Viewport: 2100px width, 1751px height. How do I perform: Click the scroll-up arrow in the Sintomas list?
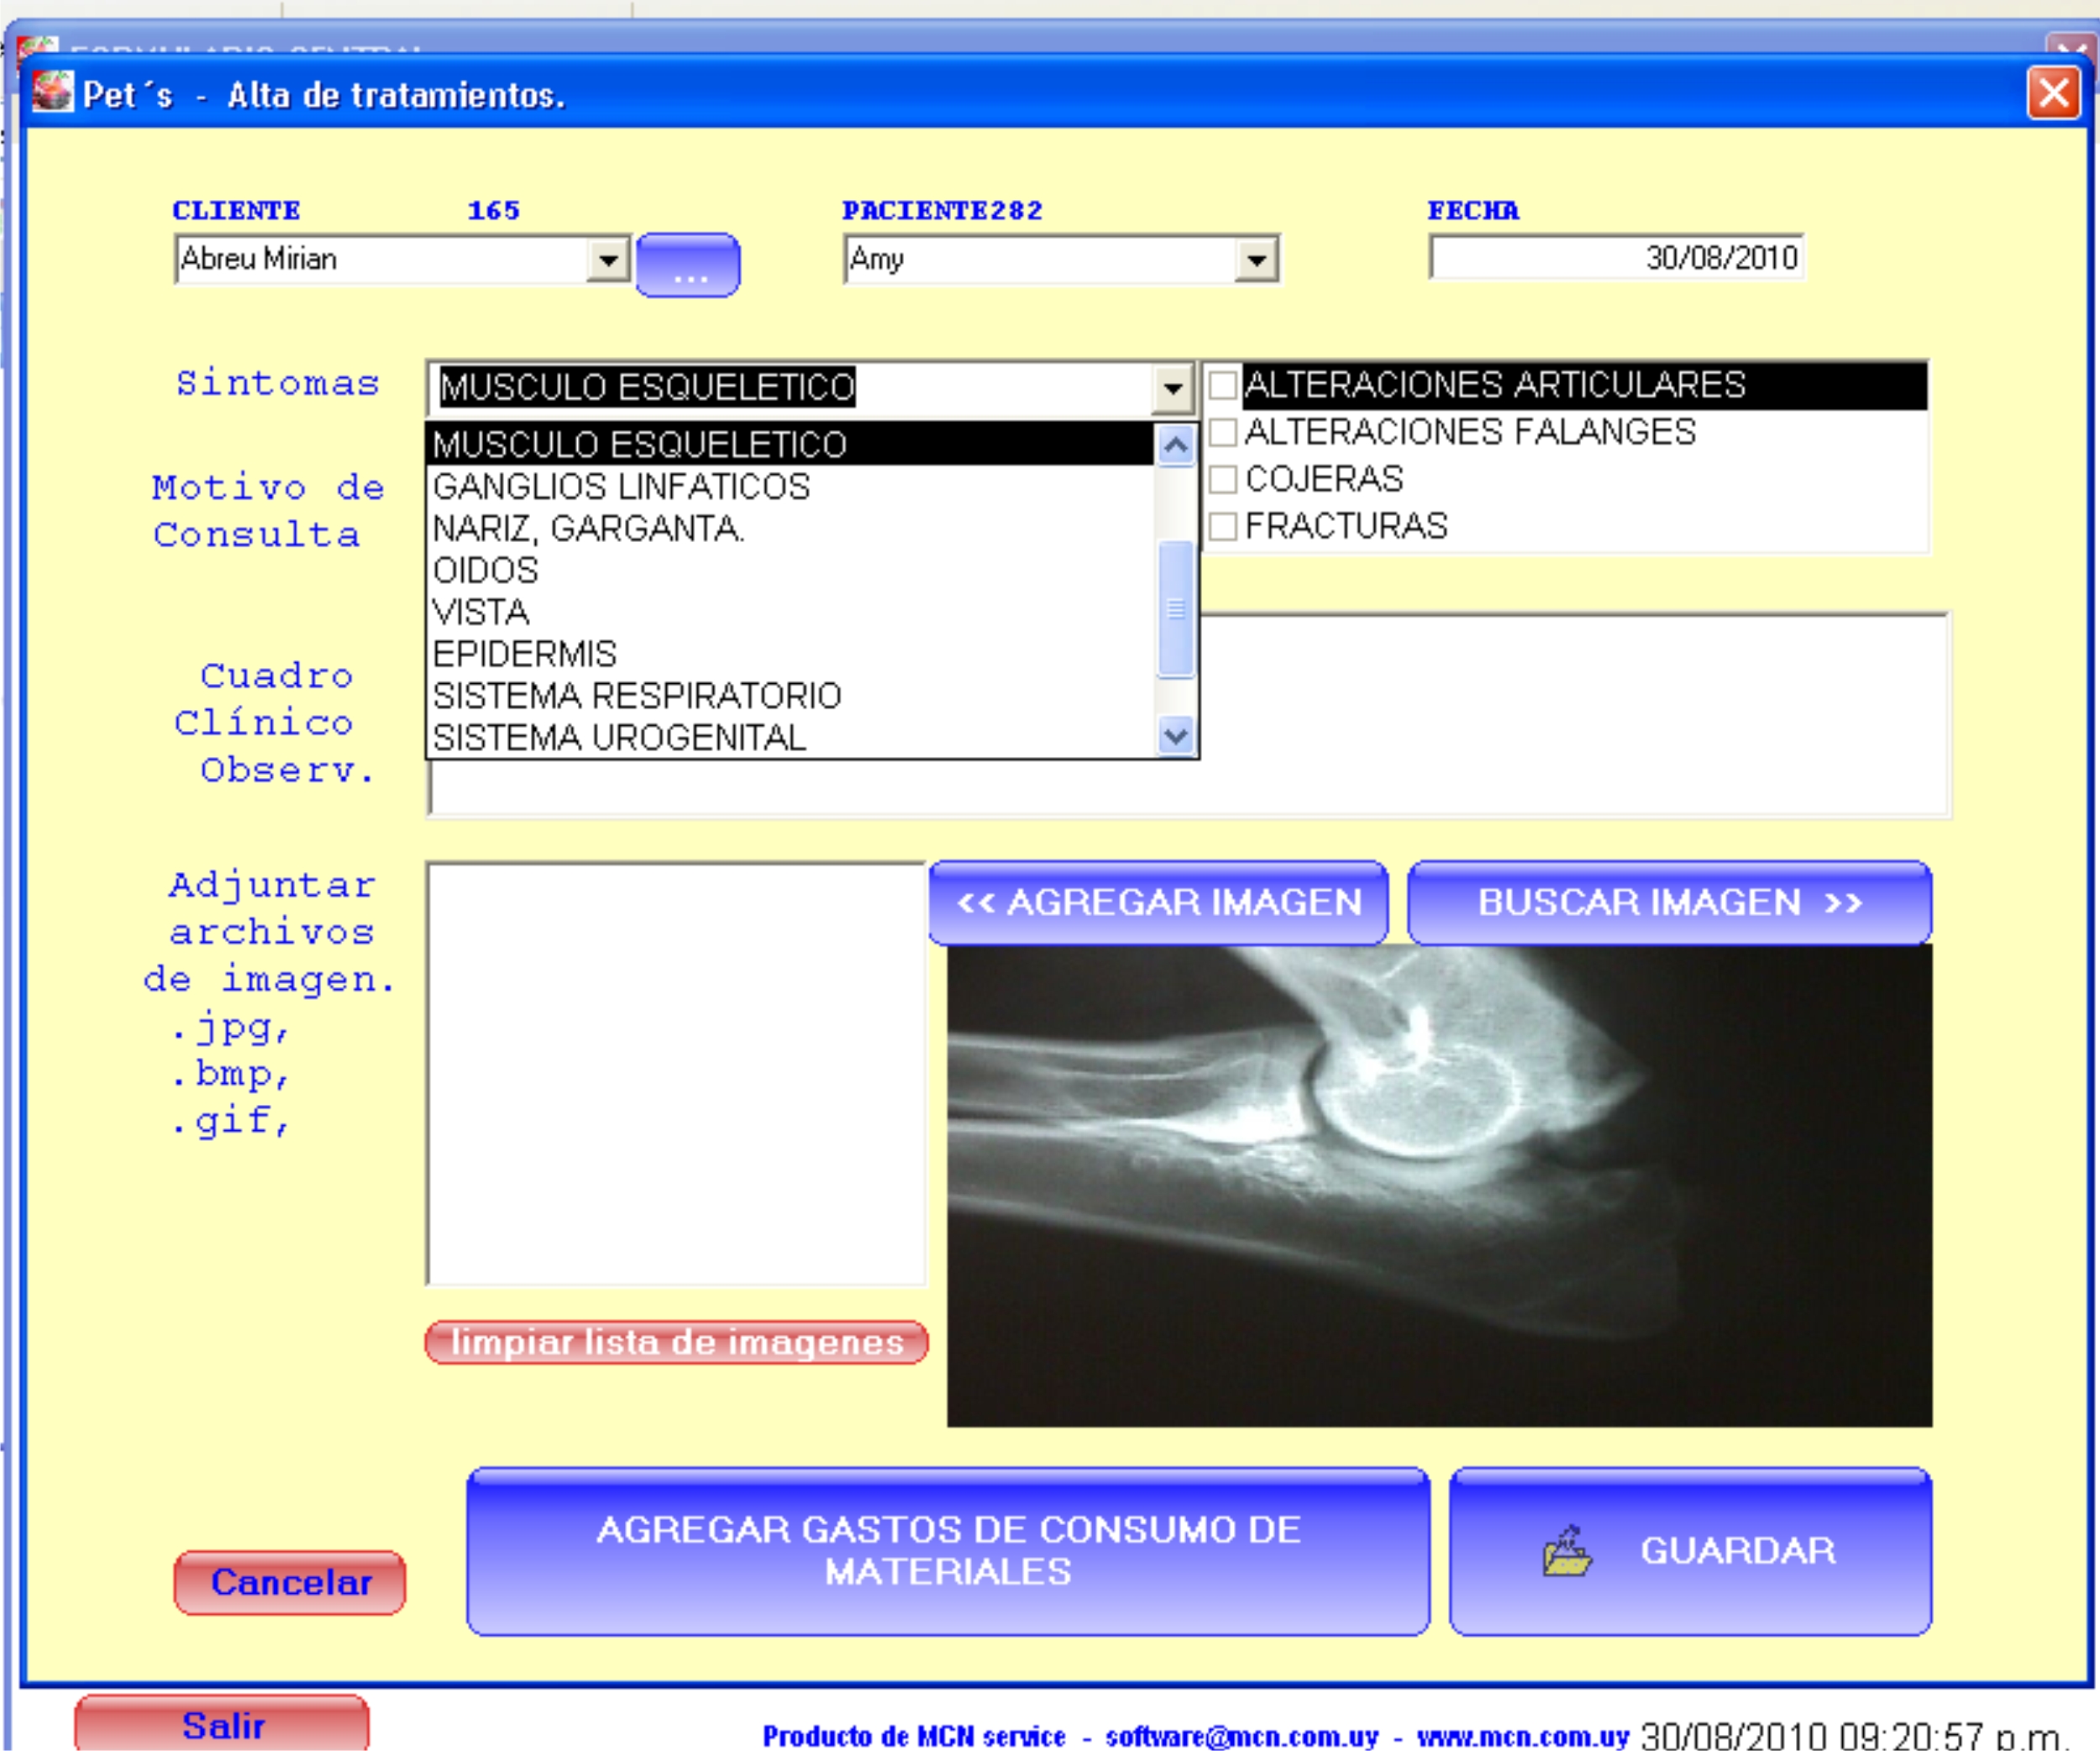(1176, 445)
